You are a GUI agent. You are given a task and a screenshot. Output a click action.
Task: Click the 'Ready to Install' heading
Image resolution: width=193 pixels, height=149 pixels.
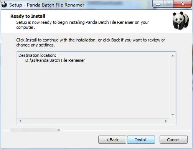click(x=28, y=16)
